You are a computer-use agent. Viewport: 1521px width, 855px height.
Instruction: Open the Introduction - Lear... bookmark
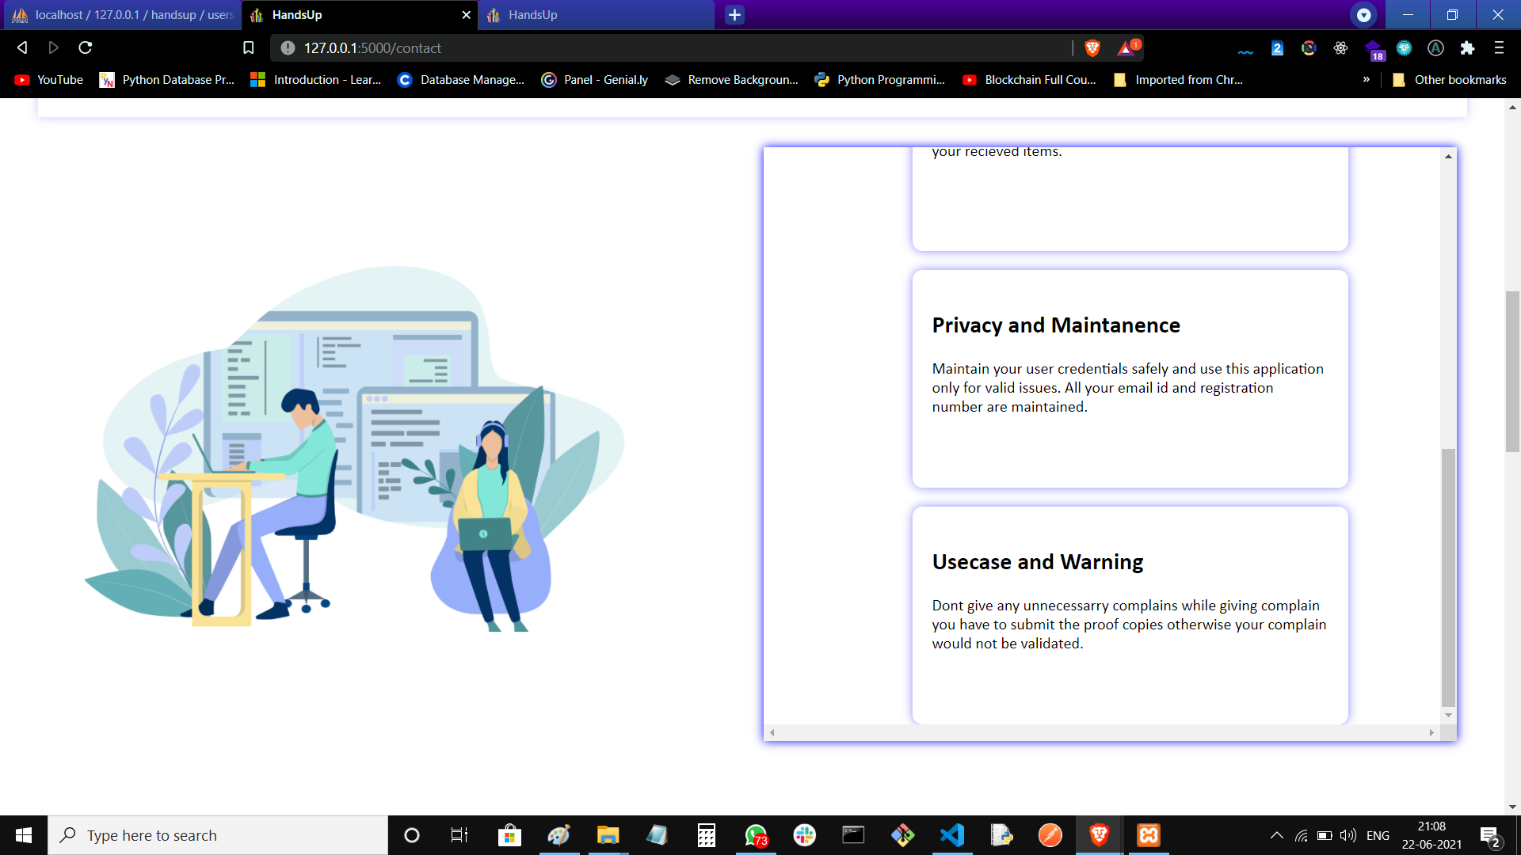[315, 80]
